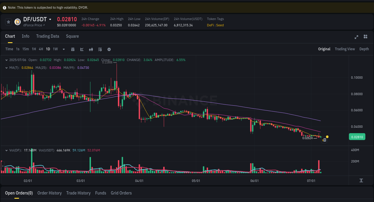Collapse the 2025/07/06 OHLC data row
The image size is (374, 202).
click(x=7, y=60)
